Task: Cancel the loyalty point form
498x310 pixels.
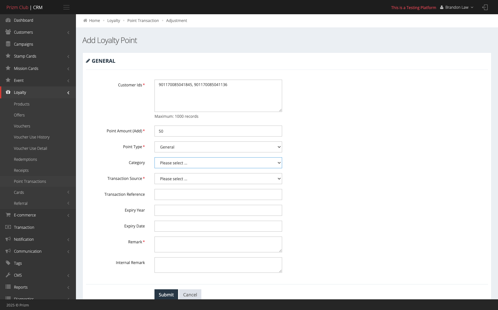Action: [x=190, y=294]
